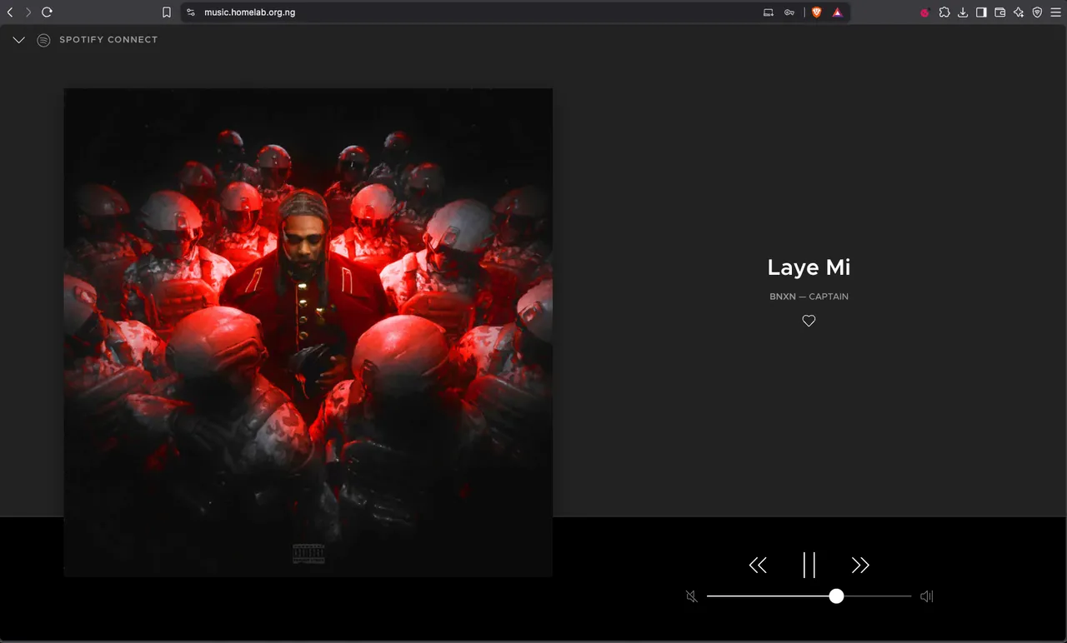Image resolution: width=1067 pixels, height=643 pixels.
Task: Click the pink round extension icon
Action: pos(925,12)
